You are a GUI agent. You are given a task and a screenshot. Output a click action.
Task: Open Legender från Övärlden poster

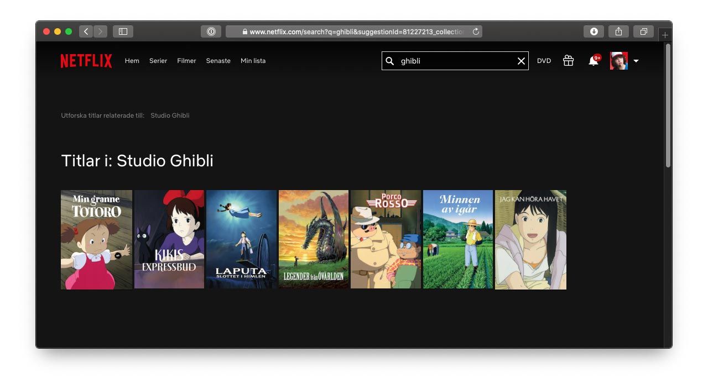314,239
